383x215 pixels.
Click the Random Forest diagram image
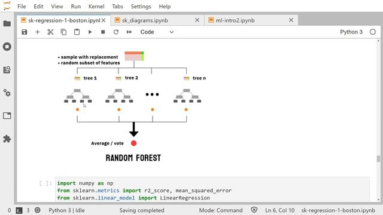tap(132, 107)
